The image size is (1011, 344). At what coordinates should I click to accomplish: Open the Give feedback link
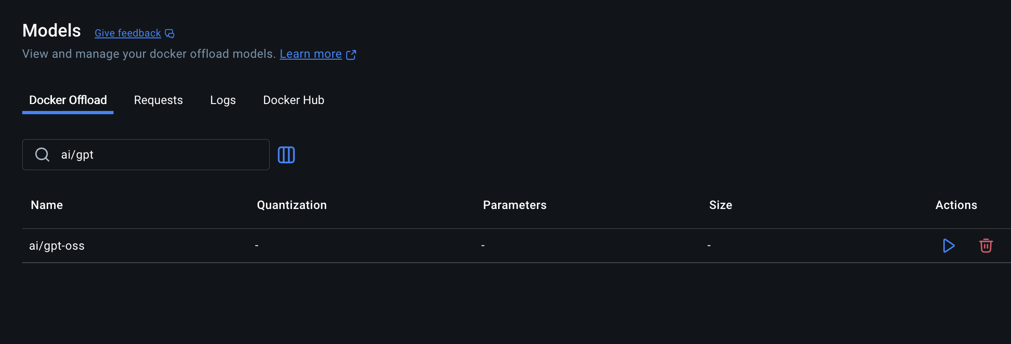[128, 33]
